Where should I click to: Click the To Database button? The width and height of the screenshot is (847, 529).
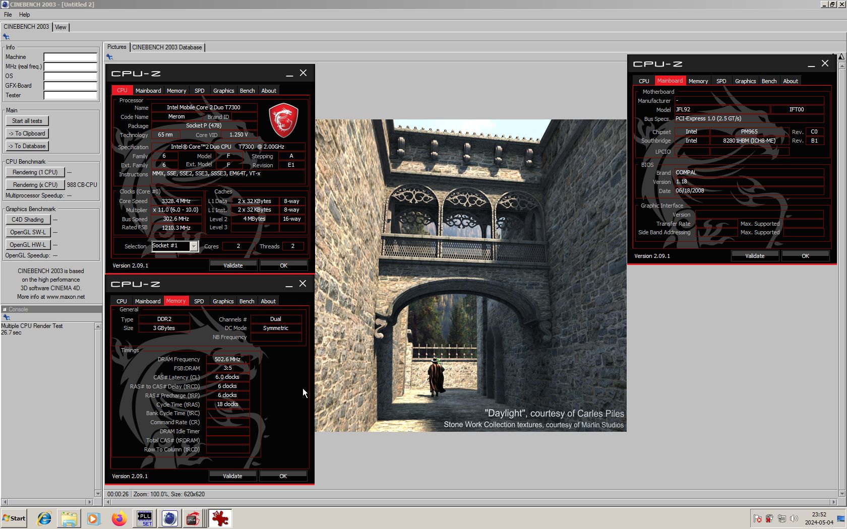[x=27, y=146]
